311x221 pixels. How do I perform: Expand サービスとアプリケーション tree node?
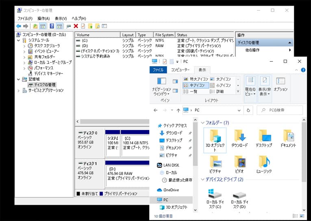[19, 90]
